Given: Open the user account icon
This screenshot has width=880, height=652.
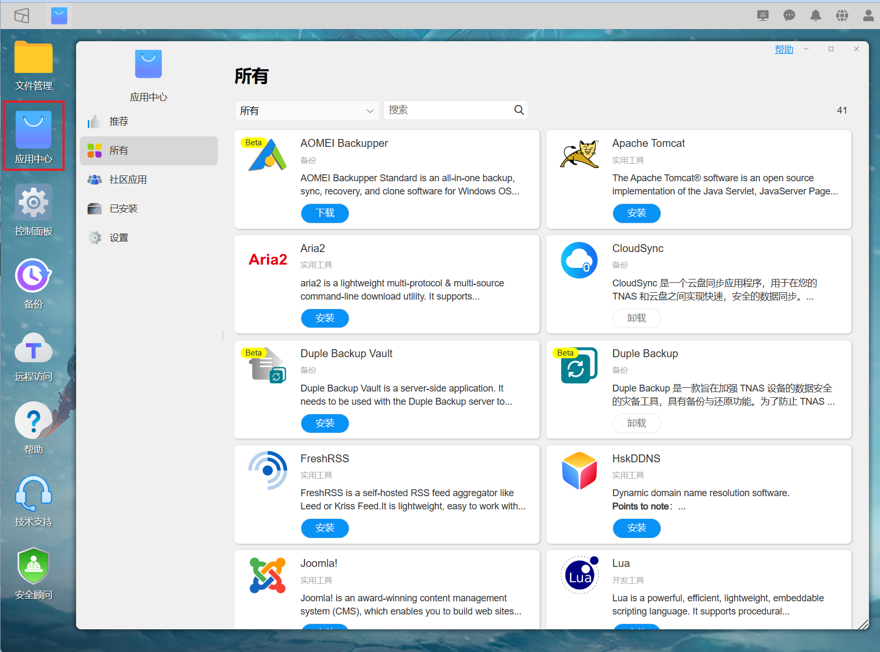Looking at the screenshot, I should (868, 15).
